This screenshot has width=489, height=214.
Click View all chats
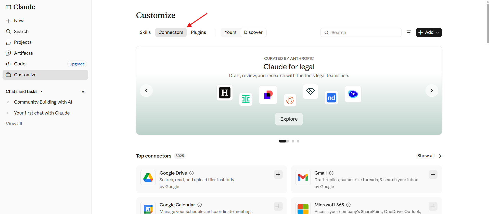[14, 124]
